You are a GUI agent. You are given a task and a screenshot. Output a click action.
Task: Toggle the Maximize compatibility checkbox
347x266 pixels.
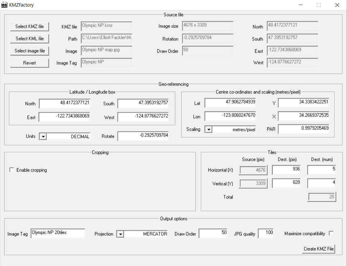(331, 233)
